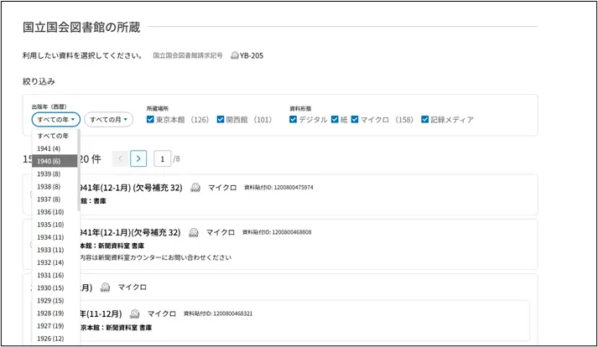Image resolution: width=598 pixels, height=347 pixels.
Task: Select 1939 (8) from year list
Action: pos(55,173)
